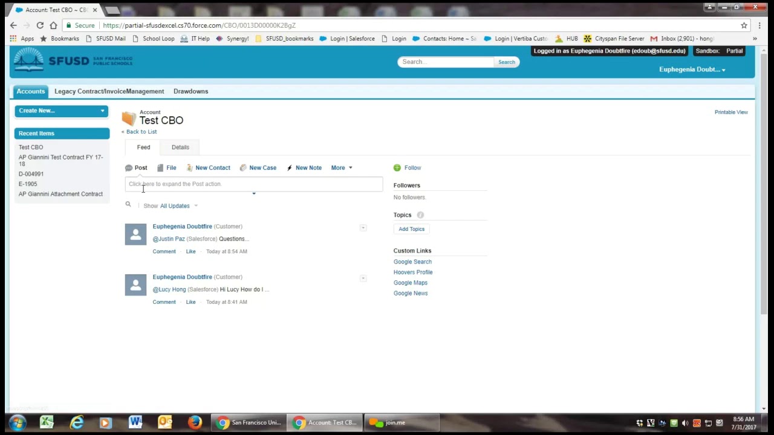Expand the Create New dropdown
This screenshot has width=774, height=435.
click(62, 111)
